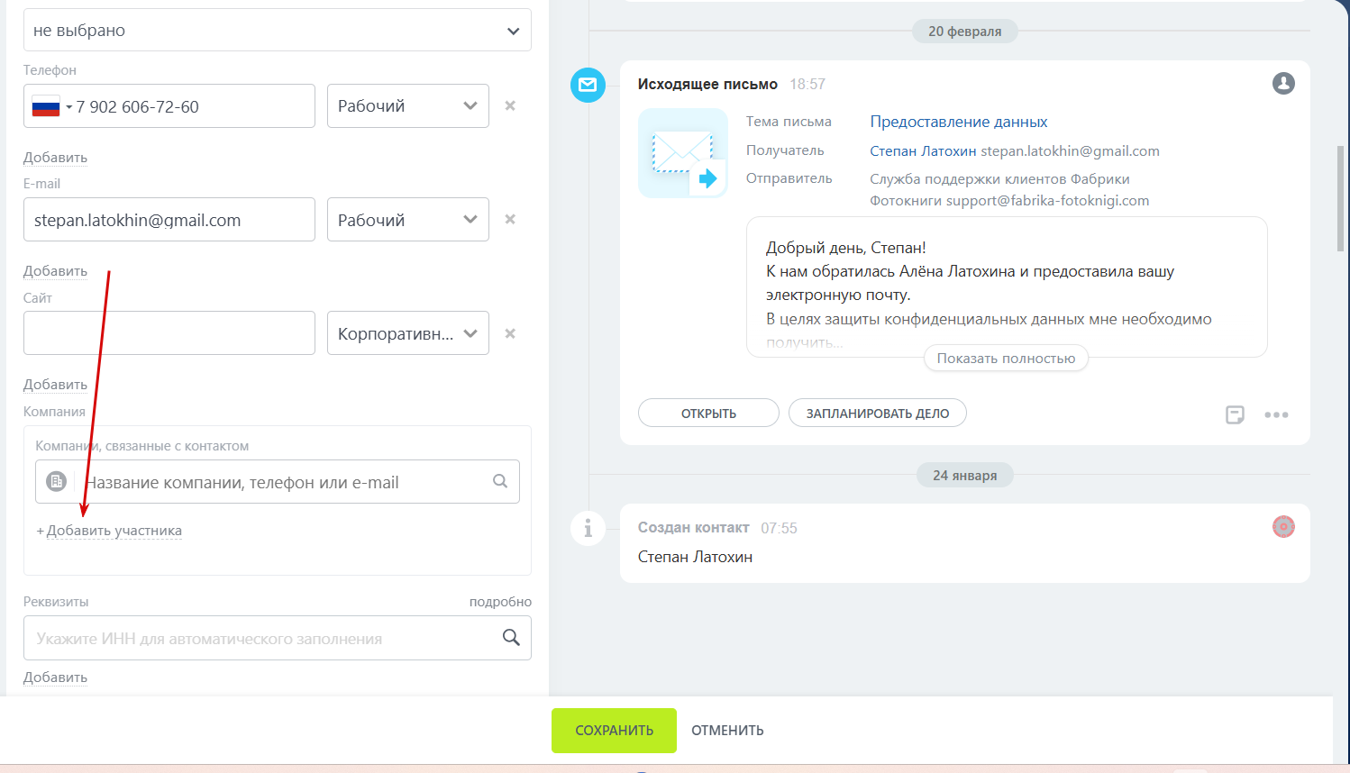This screenshot has height=773, width=1350.
Task: Click company search field 'Название компании'
Action: tap(279, 482)
